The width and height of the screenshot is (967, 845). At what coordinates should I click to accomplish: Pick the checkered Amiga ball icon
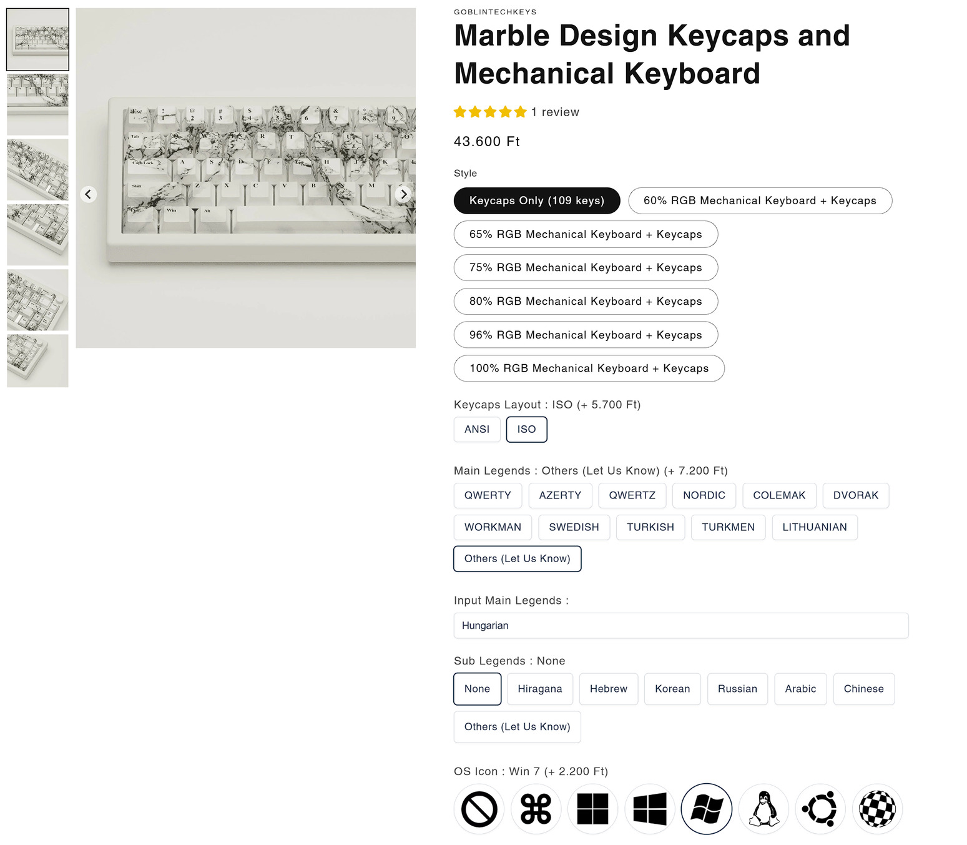877,809
